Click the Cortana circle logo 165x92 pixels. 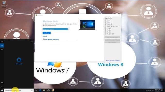tap(19, 60)
